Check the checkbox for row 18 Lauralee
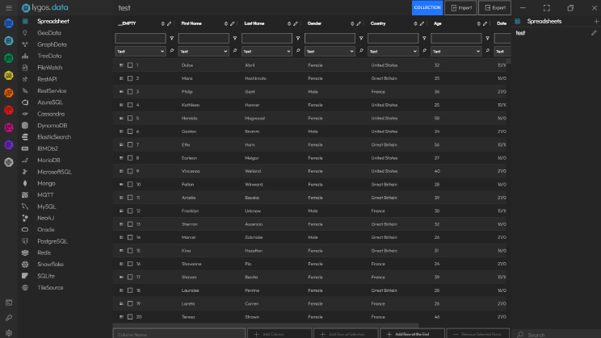Screen dimensions: 601x338 click(130, 290)
